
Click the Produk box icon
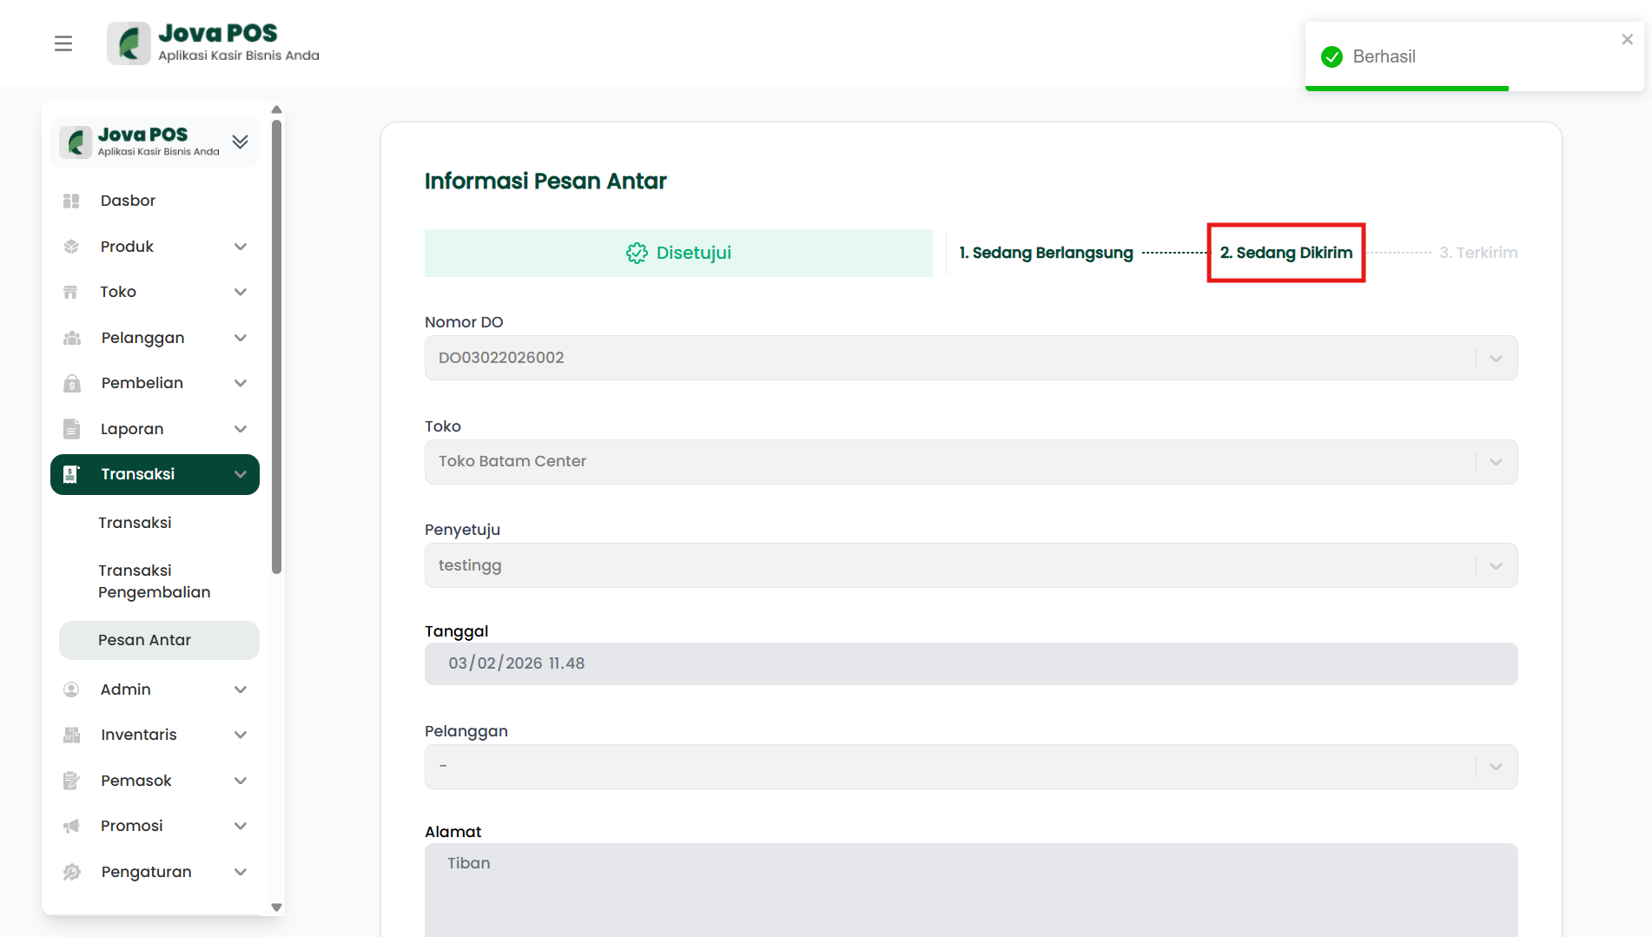coord(71,247)
